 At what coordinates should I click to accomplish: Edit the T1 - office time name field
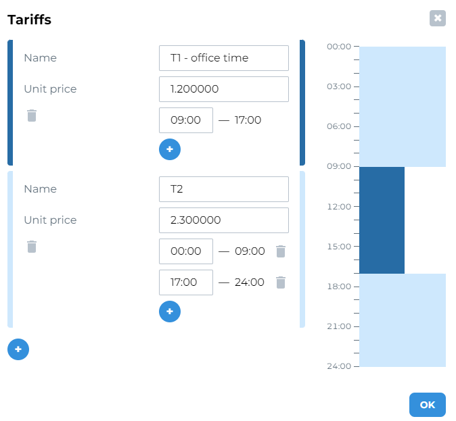click(x=224, y=58)
